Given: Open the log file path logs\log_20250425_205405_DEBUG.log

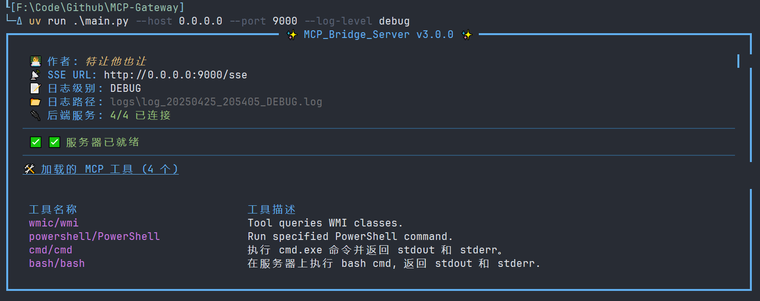Looking at the screenshot, I should click(216, 102).
